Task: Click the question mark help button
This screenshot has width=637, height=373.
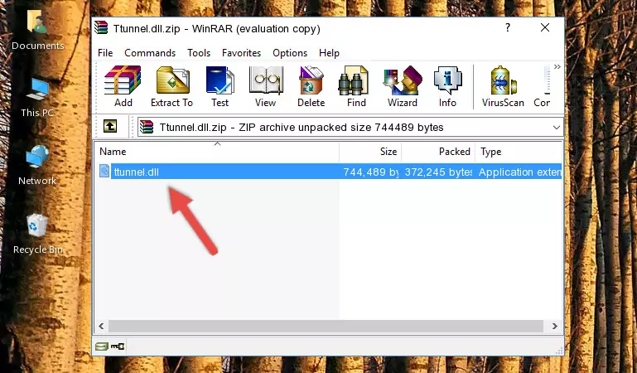Action: (x=508, y=27)
